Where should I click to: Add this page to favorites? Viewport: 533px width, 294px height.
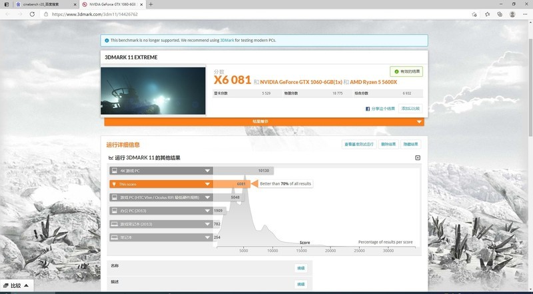474,14
